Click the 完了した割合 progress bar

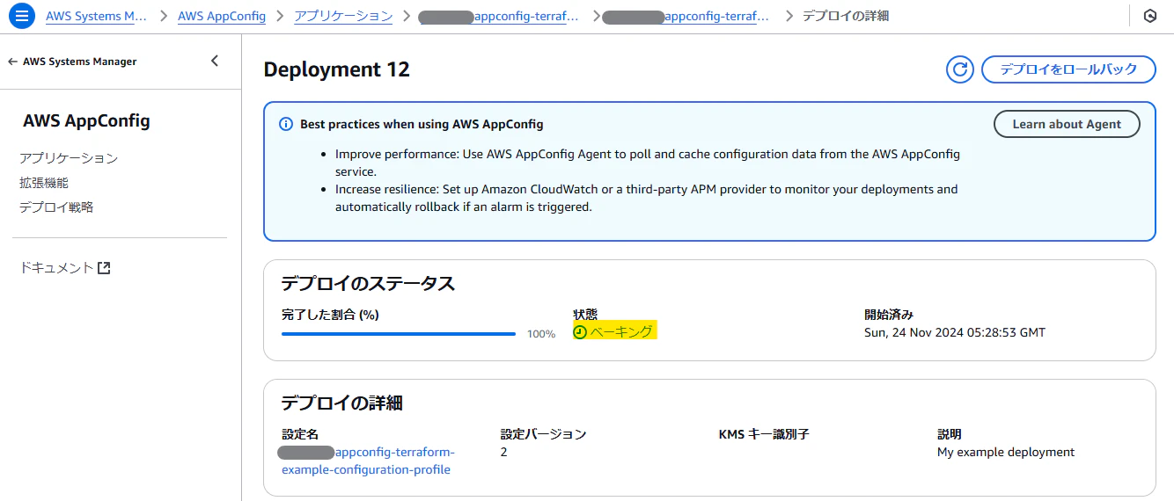[399, 334]
